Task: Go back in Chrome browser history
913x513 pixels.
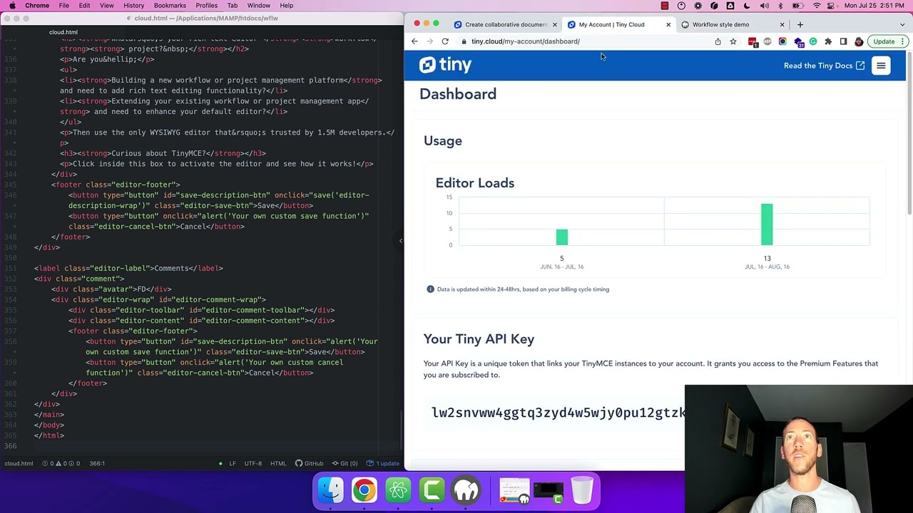Action: tap(414, 41)
